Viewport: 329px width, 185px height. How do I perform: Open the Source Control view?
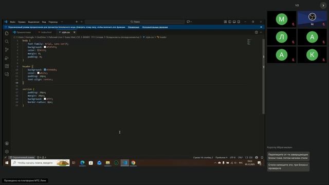(x=7, y=50)
